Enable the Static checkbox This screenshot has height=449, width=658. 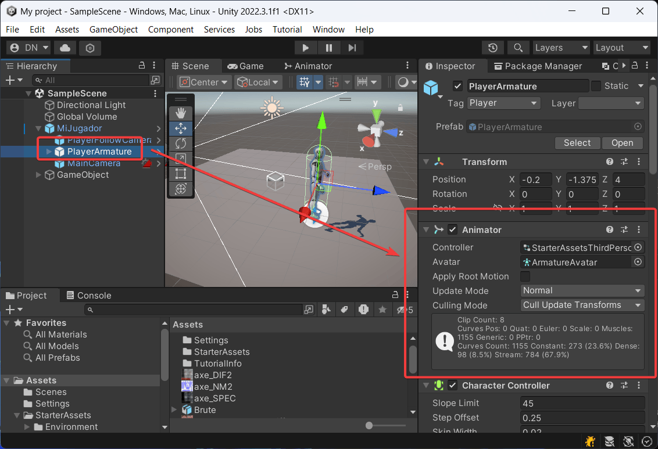point(596,86)
